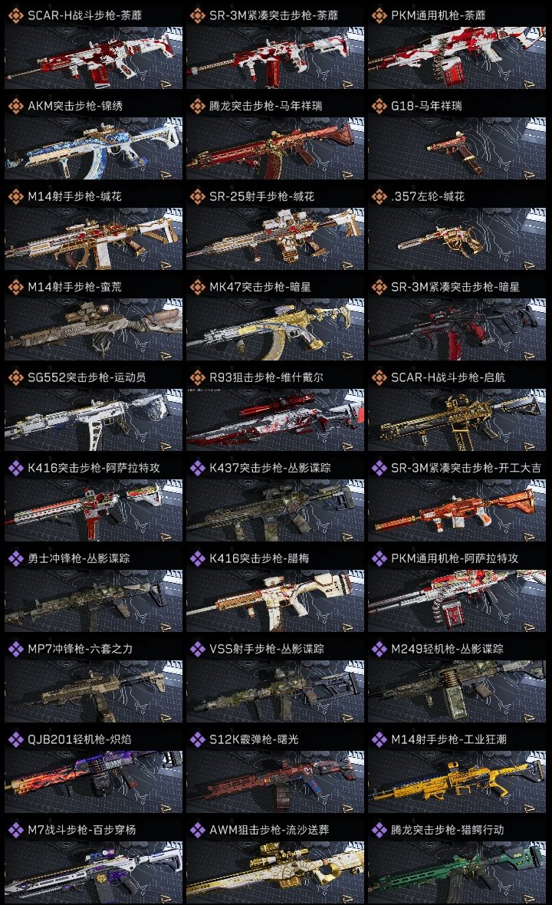Click the orange rarity icon beside AKM突击步枪-锦绣
552x905 pixels.
[x=15, y=106]
